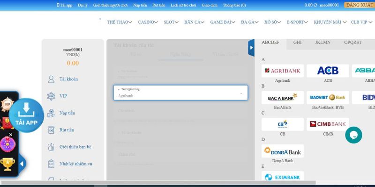Close the lucky wheel popup with X
375x187 pixels.
(x=10, y=135)
